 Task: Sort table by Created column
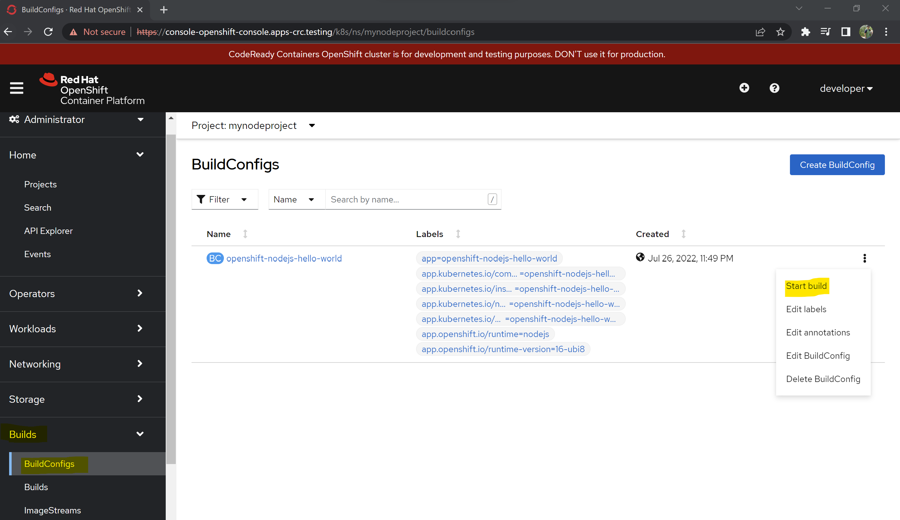(x=652, y=234)
